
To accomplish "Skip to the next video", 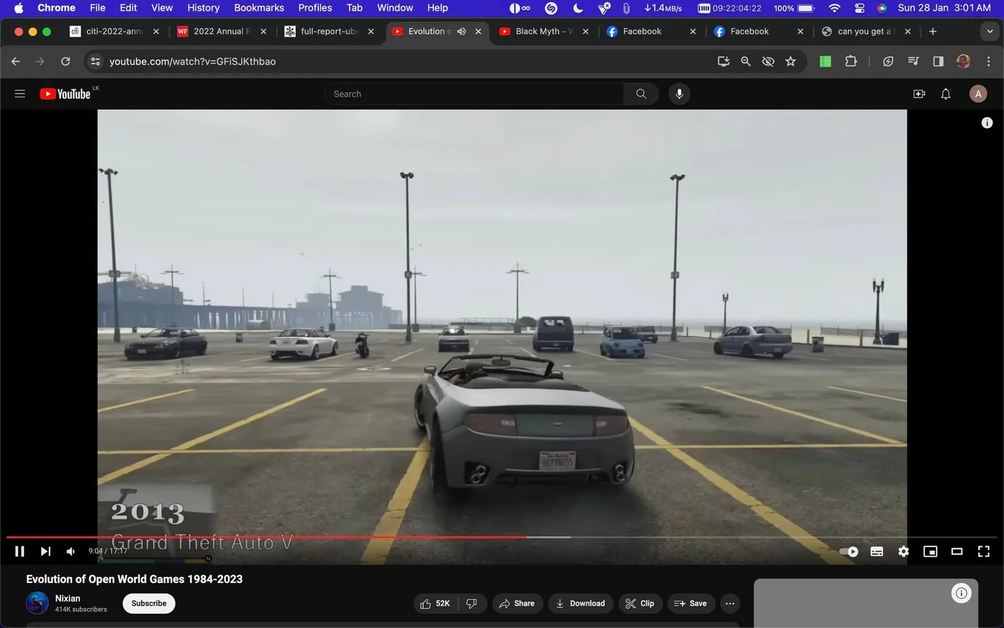I will [45, 551].
